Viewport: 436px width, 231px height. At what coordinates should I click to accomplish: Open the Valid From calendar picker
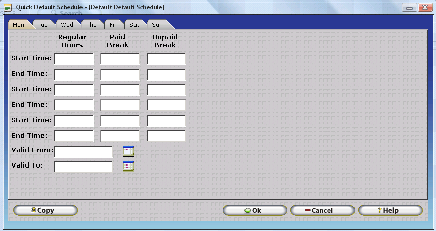click(x=128, y=151)
